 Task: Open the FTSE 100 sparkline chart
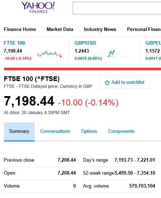[x=49, y=54]
